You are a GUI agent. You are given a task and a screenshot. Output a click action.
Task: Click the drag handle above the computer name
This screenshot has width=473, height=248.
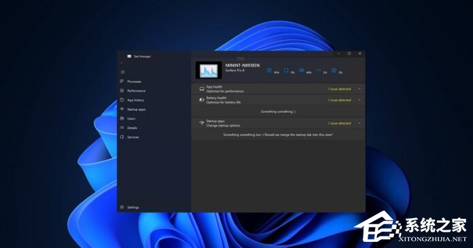click(241, 58)
